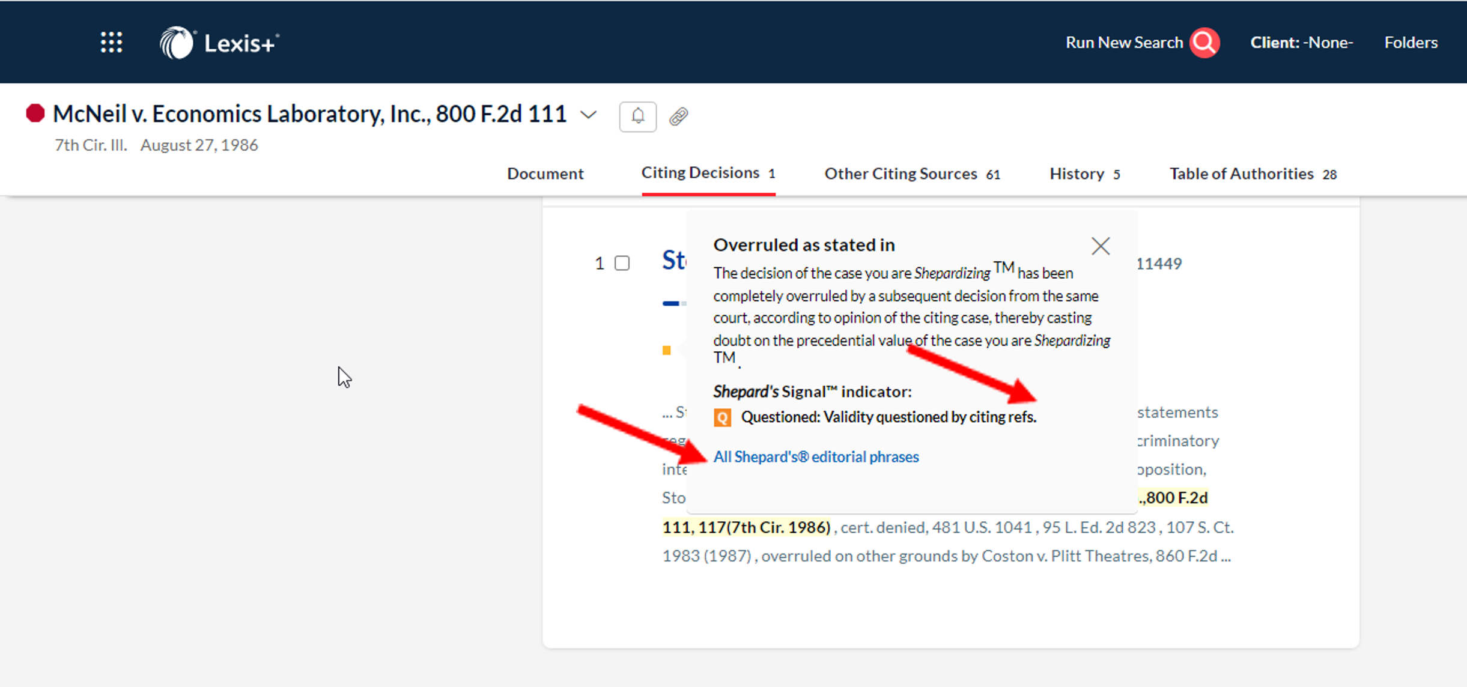
Task: Click the Questioned: Validity questioned by citing refs text
Action: 888,417
